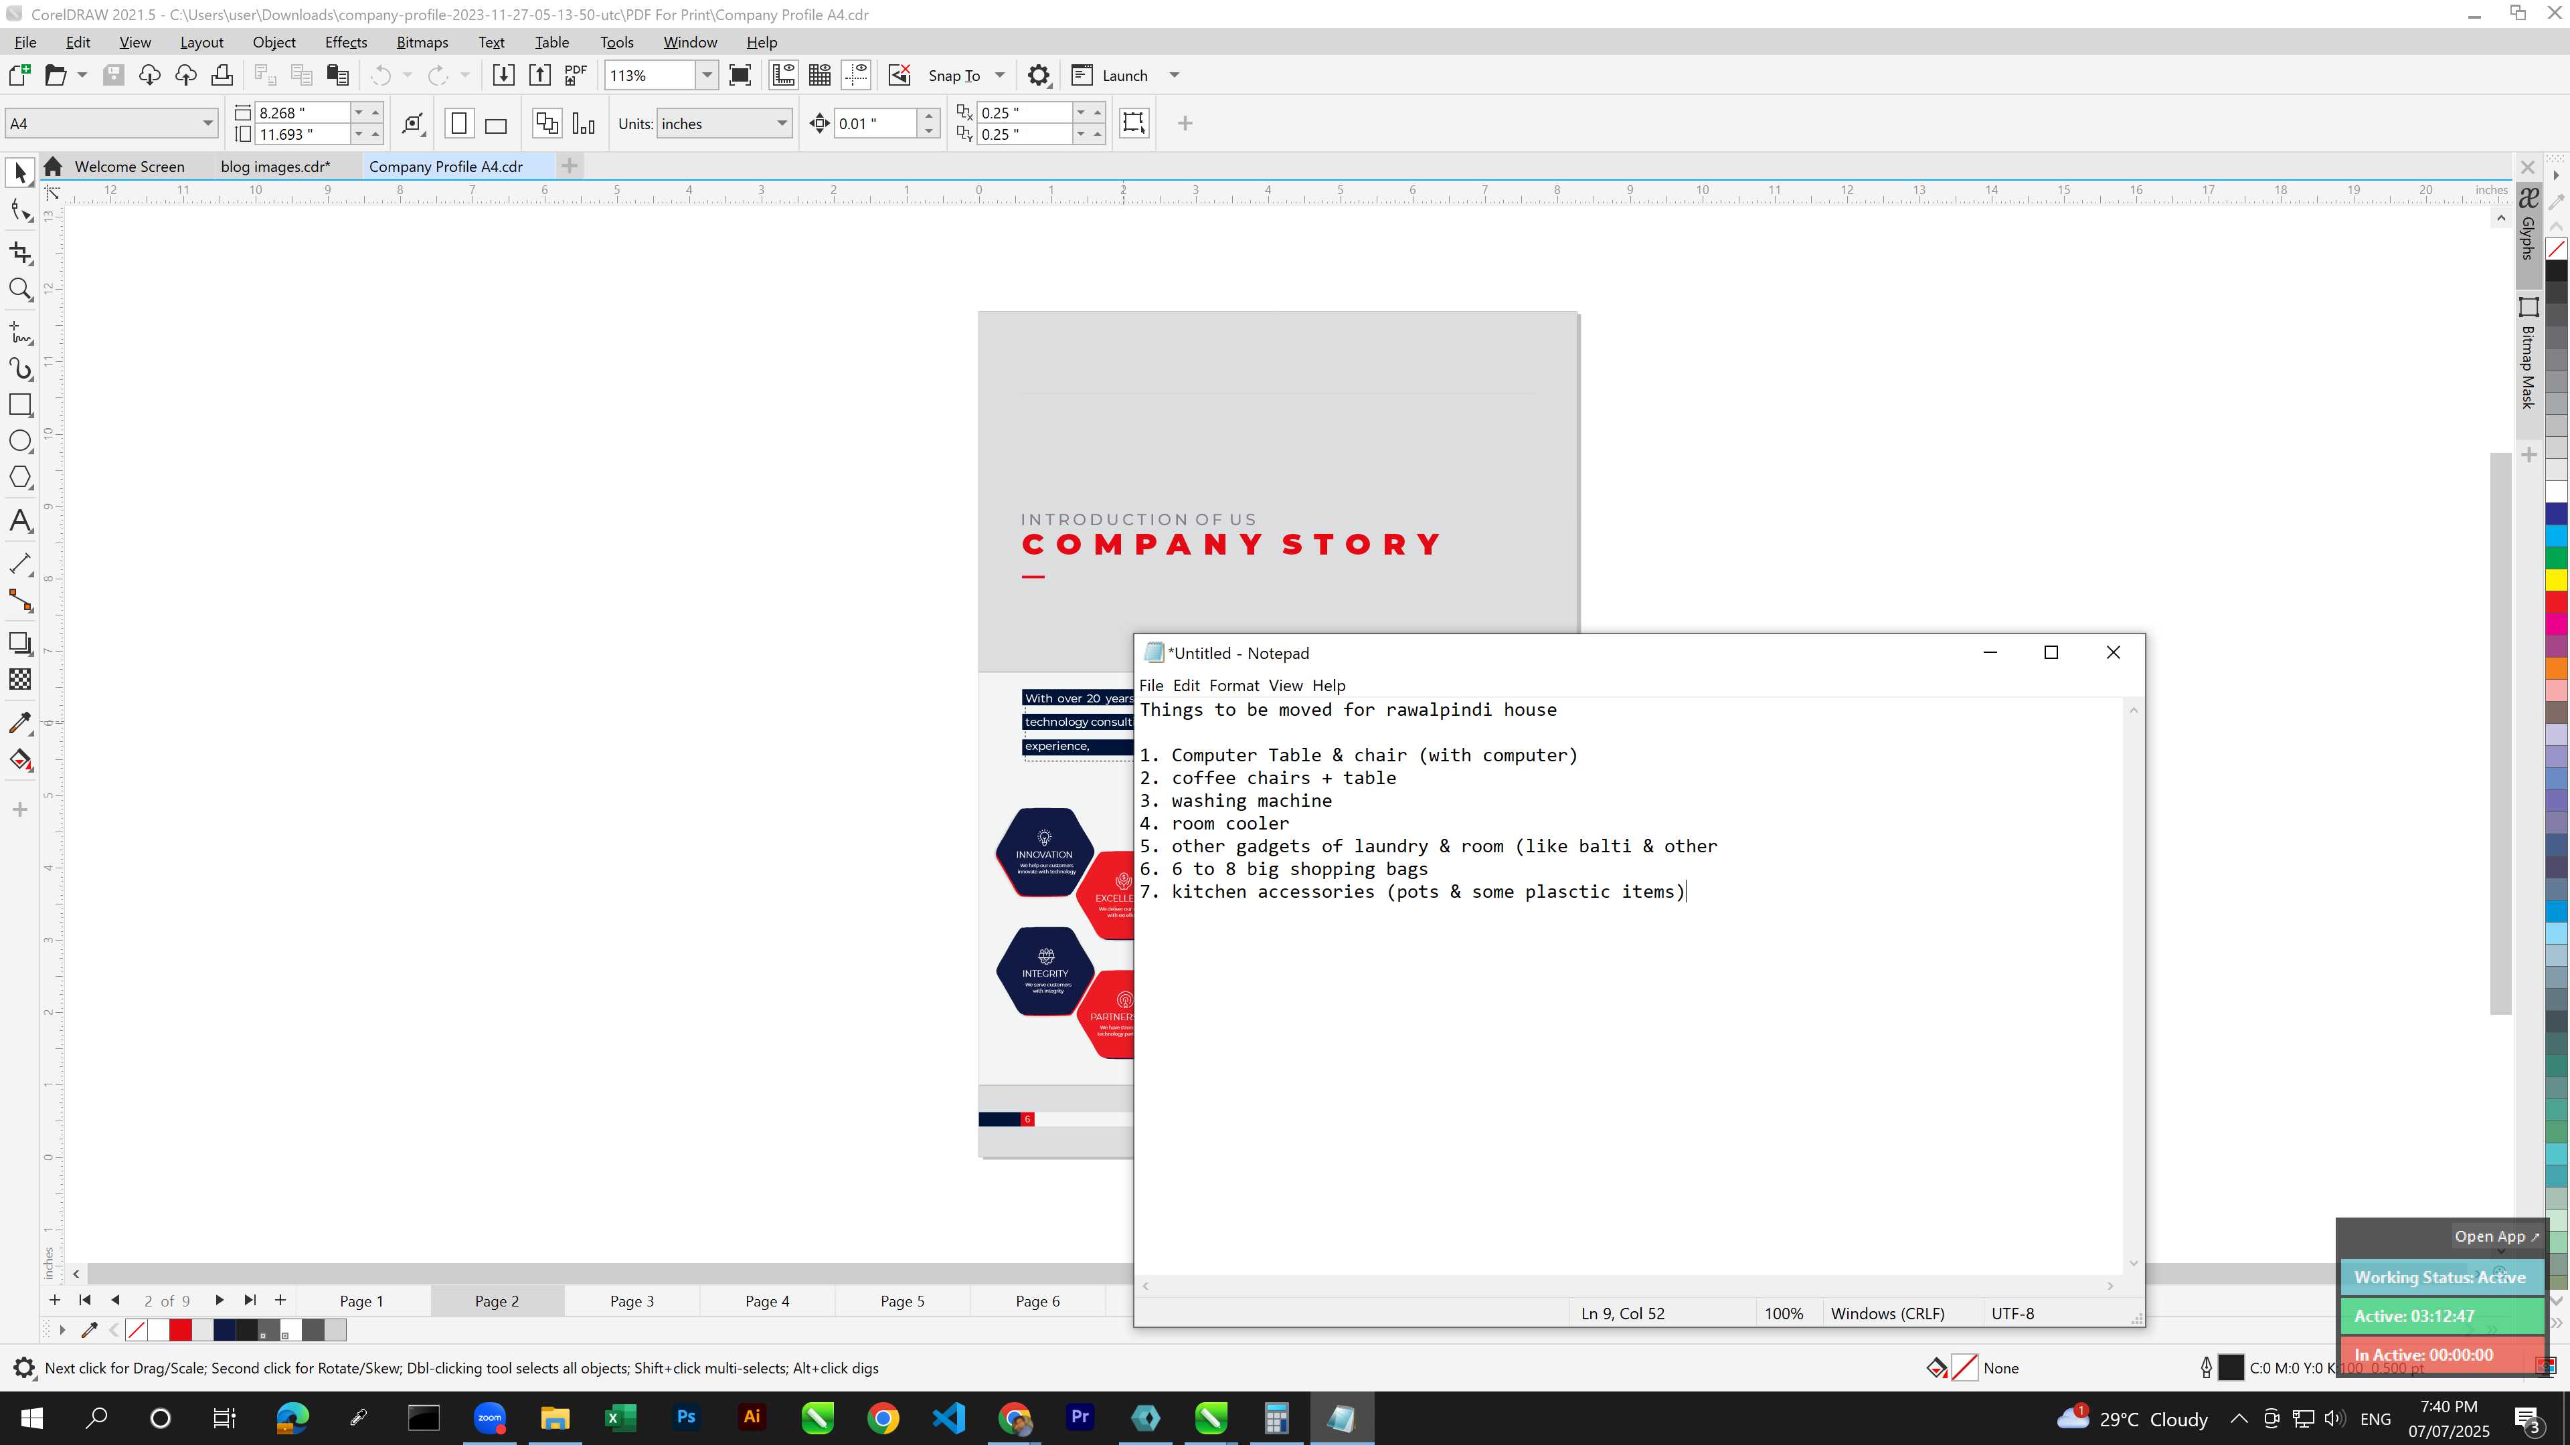
Task: Select the Ellipse tool
Action: (x=20, y=441)
